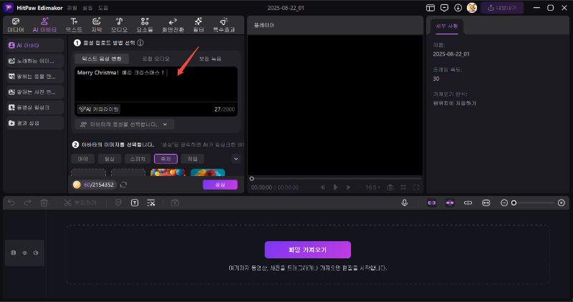573x302 pixels.
Task: Open the 특수효과 (Effects) tab
Action: click(224, 25)
